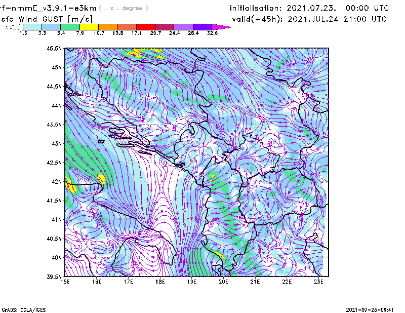405x313 pixels.
Task: Click the 15E longitude label
Action: [x=65, y=282]
